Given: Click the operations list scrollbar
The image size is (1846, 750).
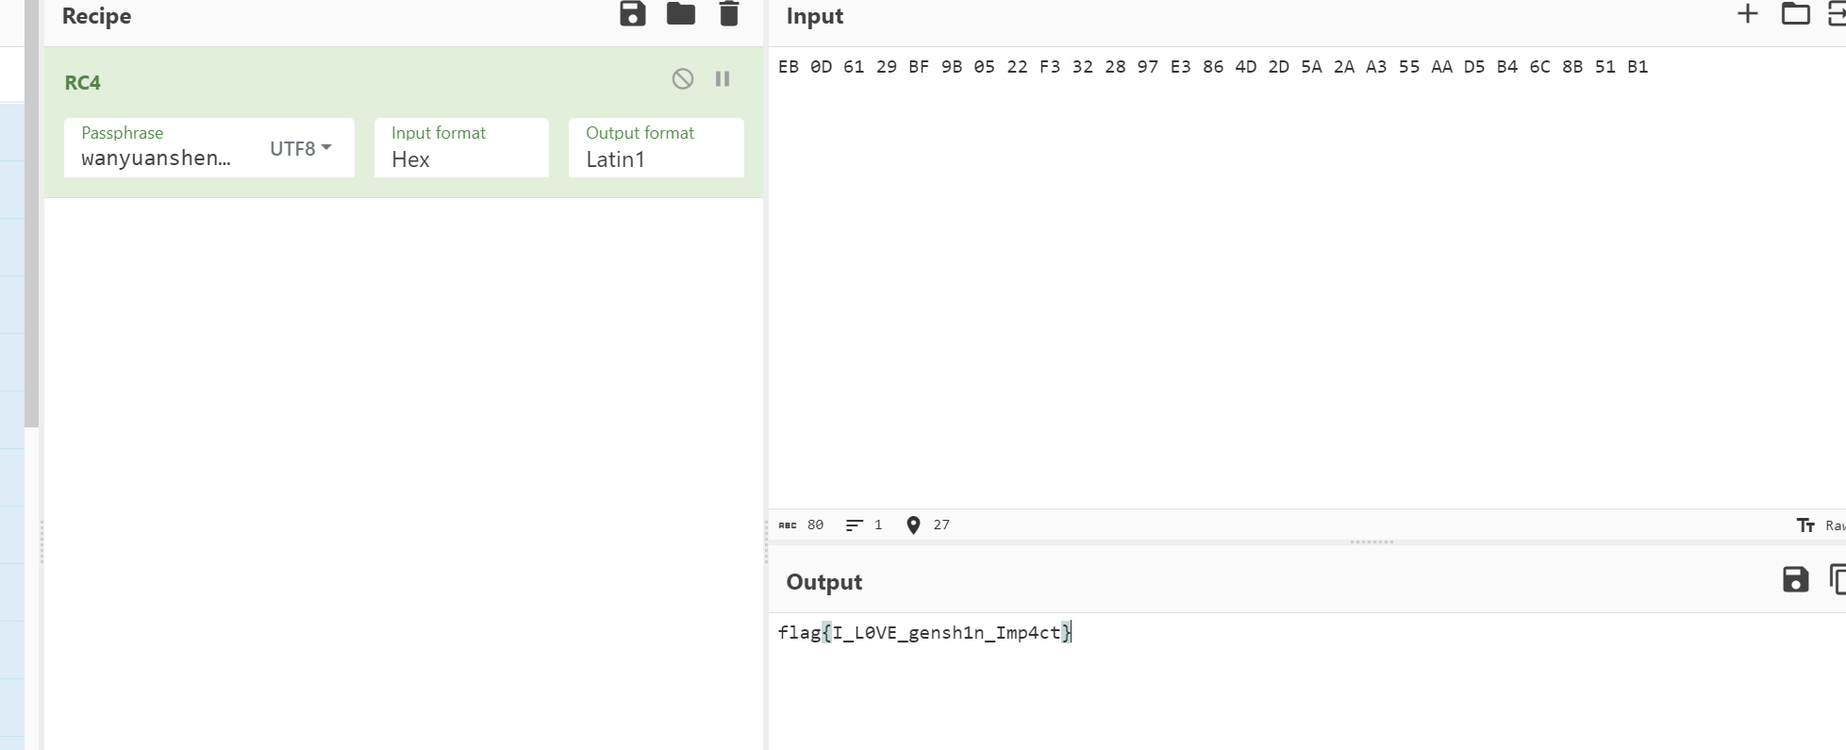Looking at the screenshot, I should [31, 213].
